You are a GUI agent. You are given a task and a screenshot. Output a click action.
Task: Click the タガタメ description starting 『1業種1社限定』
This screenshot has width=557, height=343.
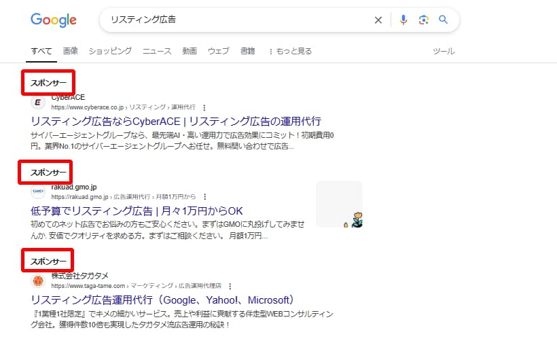[x=182, y=319]
